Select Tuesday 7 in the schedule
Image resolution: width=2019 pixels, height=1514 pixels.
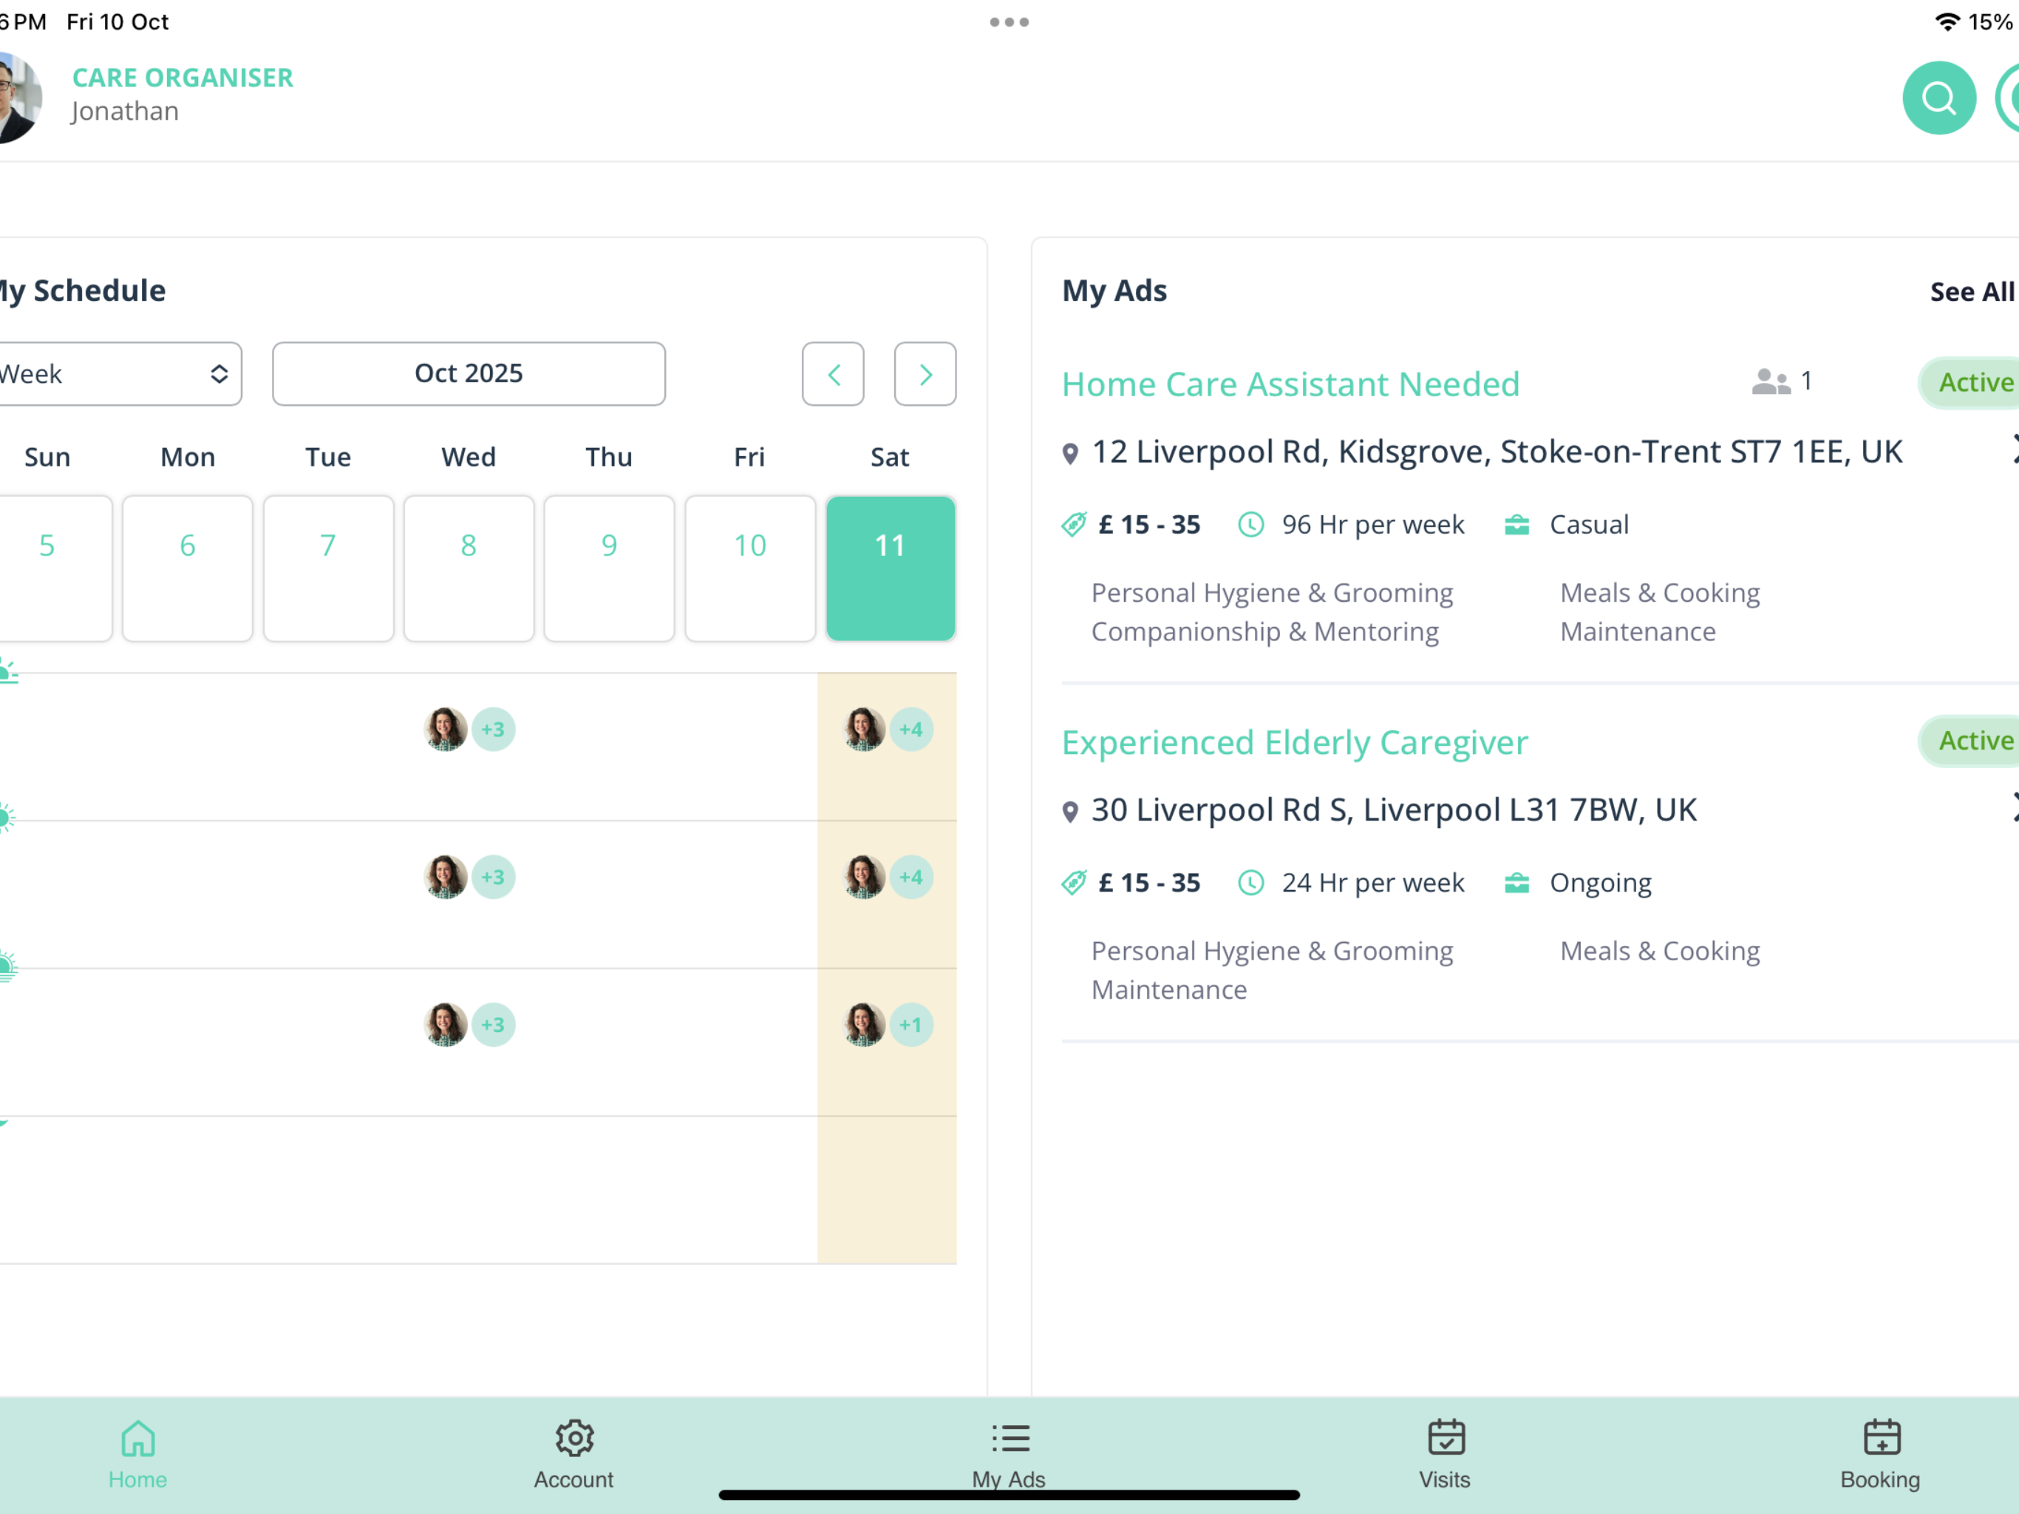[x=329, y=568]
